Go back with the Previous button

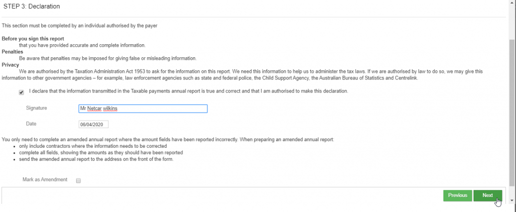coord(458,195)
